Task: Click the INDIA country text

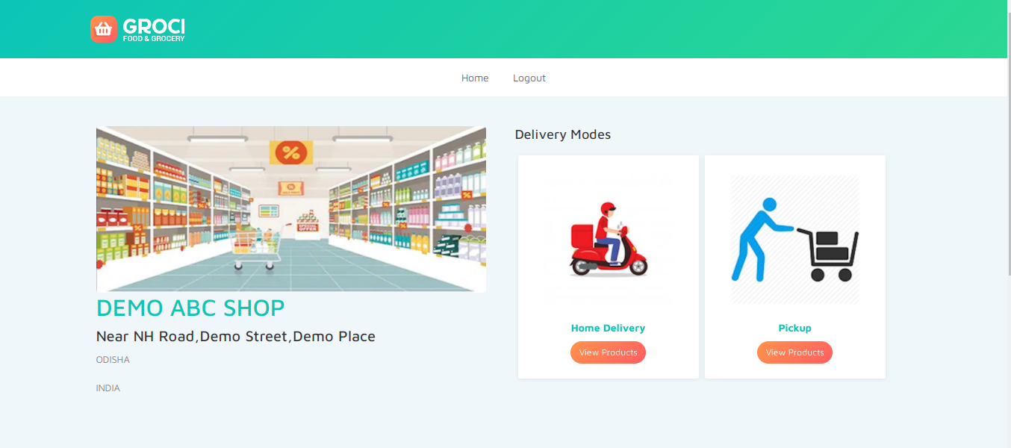Action: click(108, 388)
